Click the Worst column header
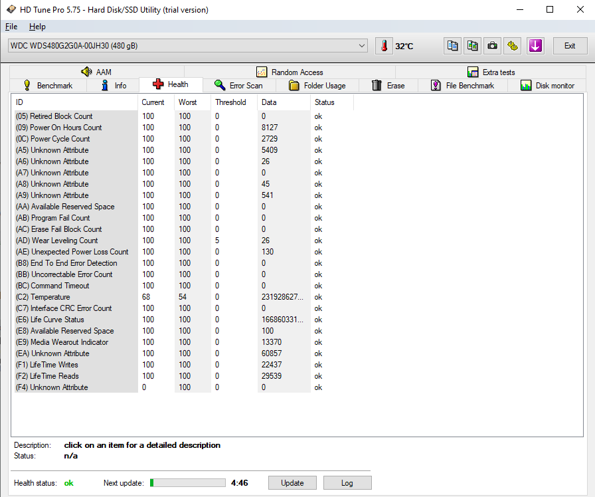The image size is (595, 497). click(x=193, y=102)
